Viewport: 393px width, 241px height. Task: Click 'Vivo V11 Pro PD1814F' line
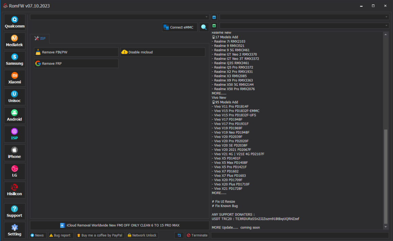(x=230, y=106)
